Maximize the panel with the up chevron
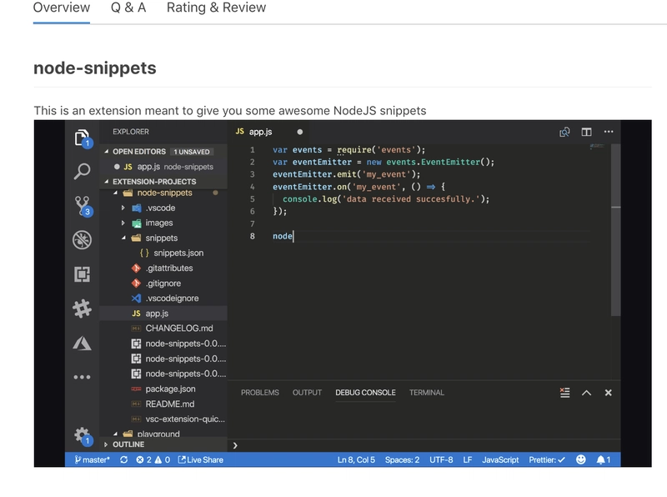 (x=586, y=393)
